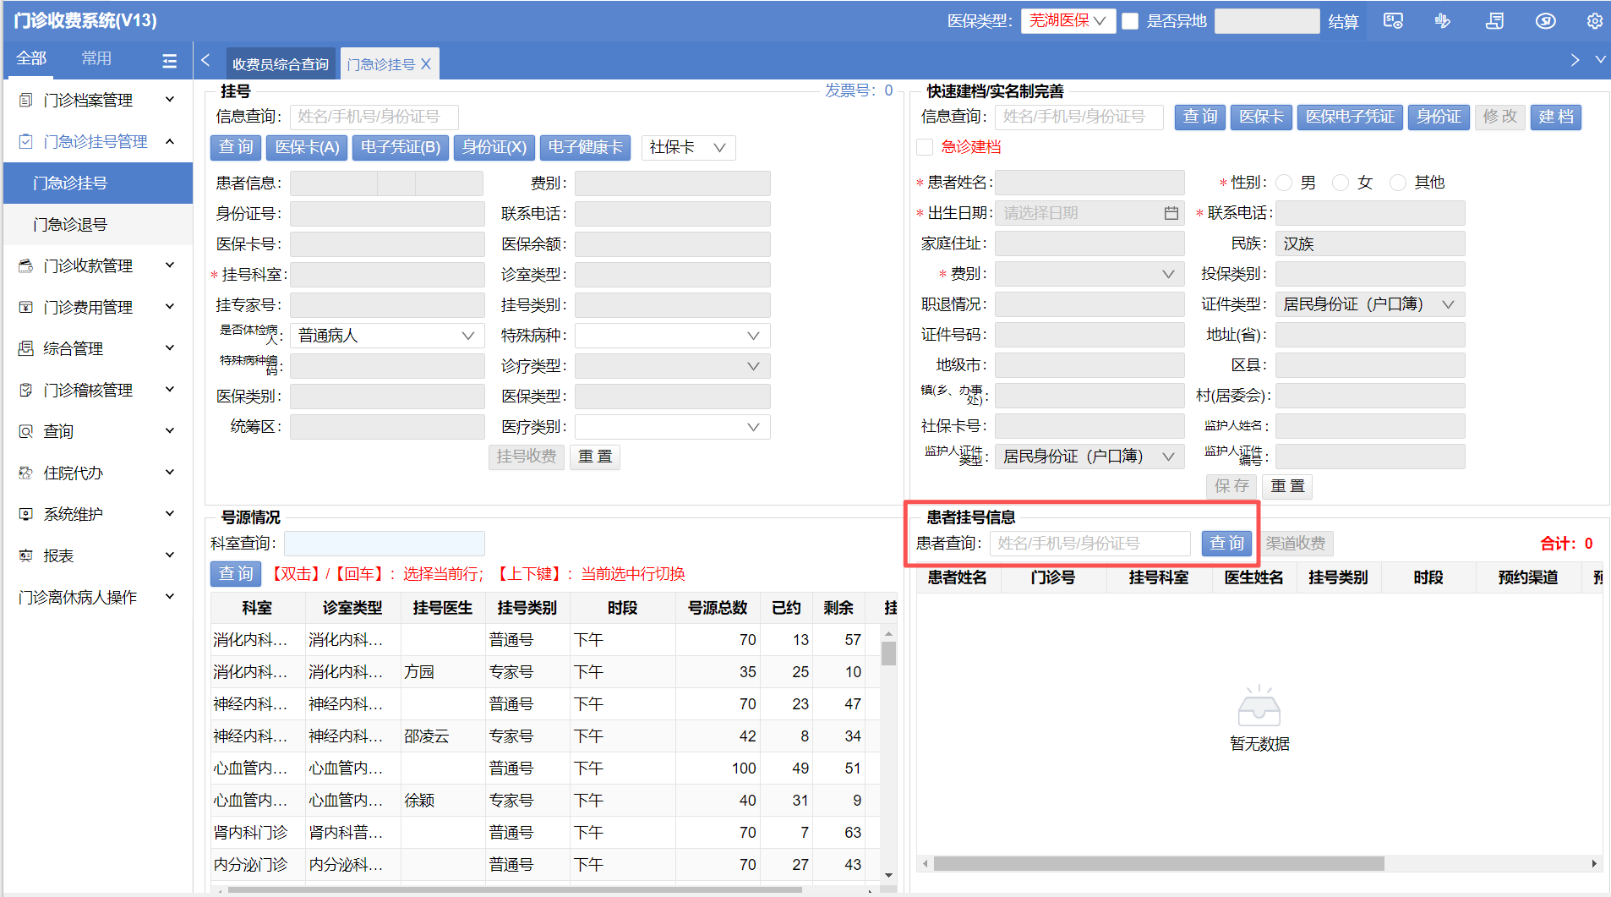The width and height of the screenshot is (1611, 897).
Task: Expand the 医疗类别 dropdown
Action: point(673,427)
